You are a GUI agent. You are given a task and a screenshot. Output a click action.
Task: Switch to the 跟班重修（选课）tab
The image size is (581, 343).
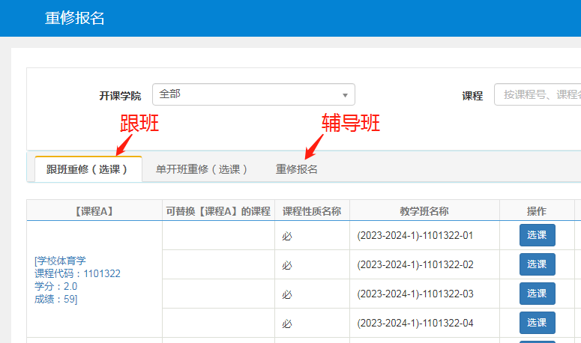coord(88,169)
